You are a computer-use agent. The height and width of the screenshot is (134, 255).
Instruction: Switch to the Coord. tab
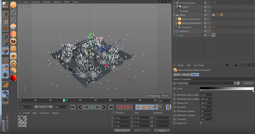coord(186,75)
